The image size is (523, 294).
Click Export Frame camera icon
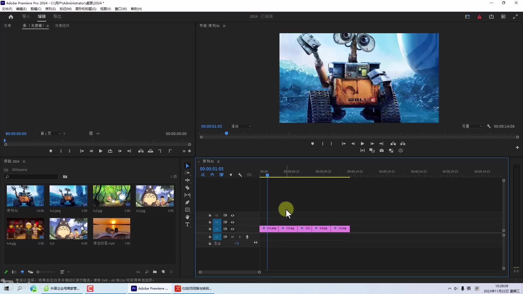[382, 151]
